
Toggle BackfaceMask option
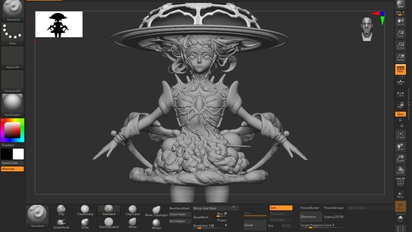(x=180, y=208)
